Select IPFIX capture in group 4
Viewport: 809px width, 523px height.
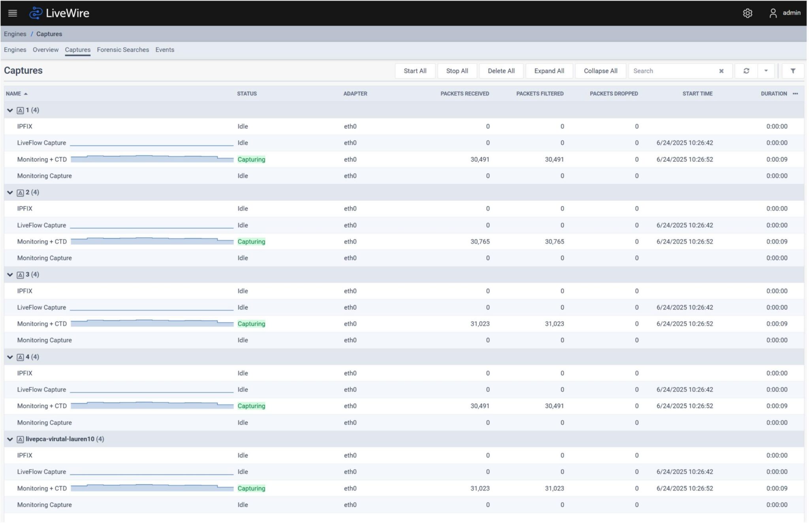(24, 373)
